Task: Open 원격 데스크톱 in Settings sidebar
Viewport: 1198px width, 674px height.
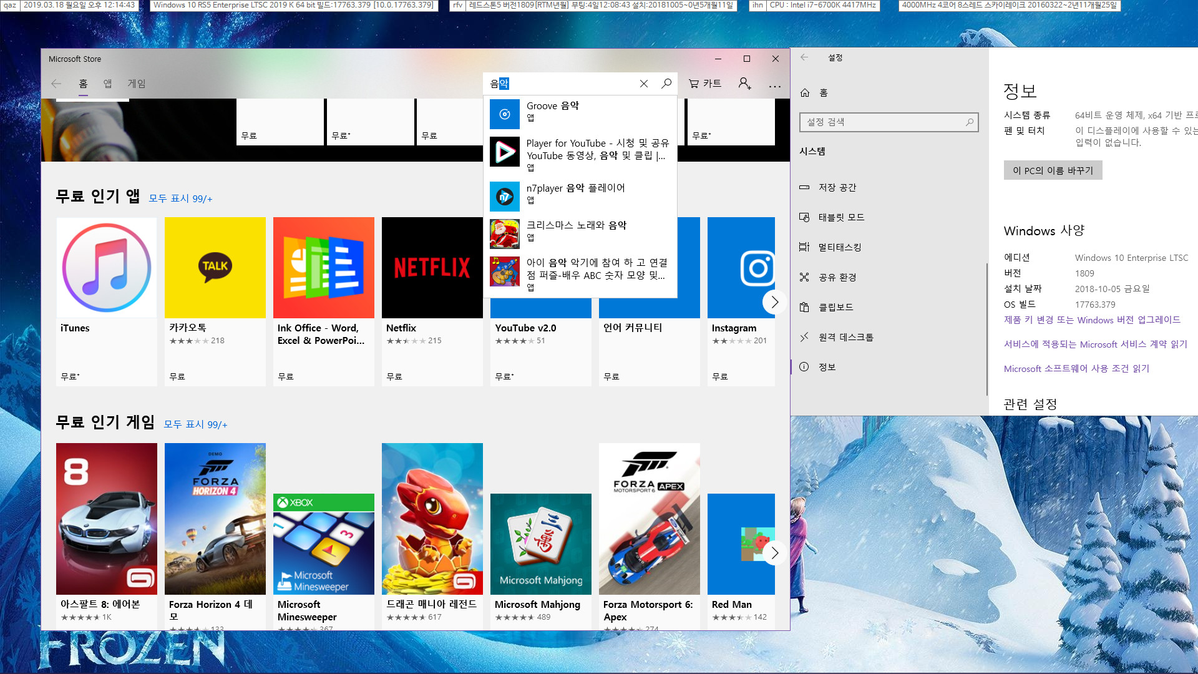Action: click(889, 337)
